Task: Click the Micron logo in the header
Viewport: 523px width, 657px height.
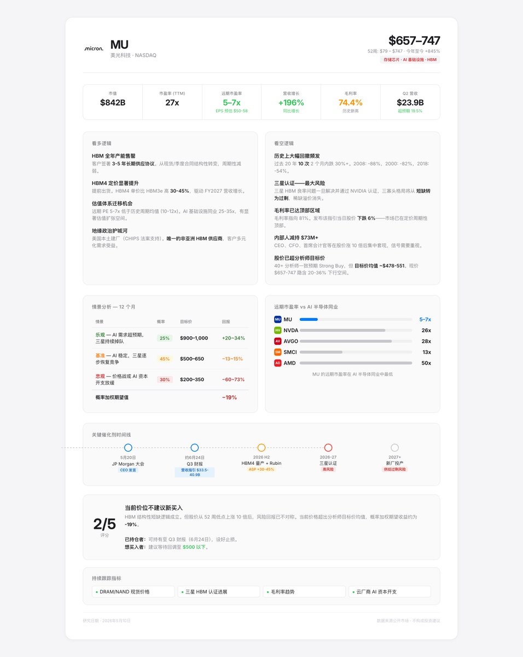Action: tap(94, 48)
